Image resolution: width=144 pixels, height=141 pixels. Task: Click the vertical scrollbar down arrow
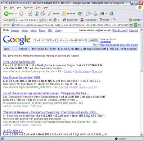tap(141, 134)
